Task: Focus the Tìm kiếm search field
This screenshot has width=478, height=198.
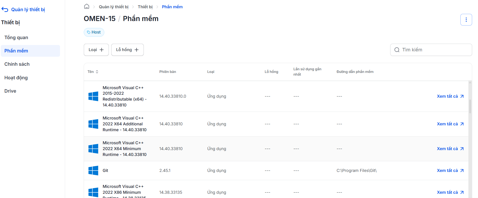Action: (431, 50)
